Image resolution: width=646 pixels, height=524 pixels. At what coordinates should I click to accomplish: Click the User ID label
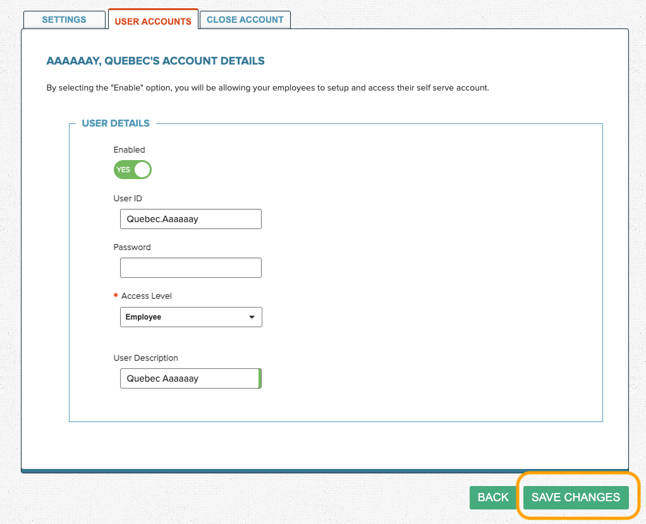tap(128, 199)
